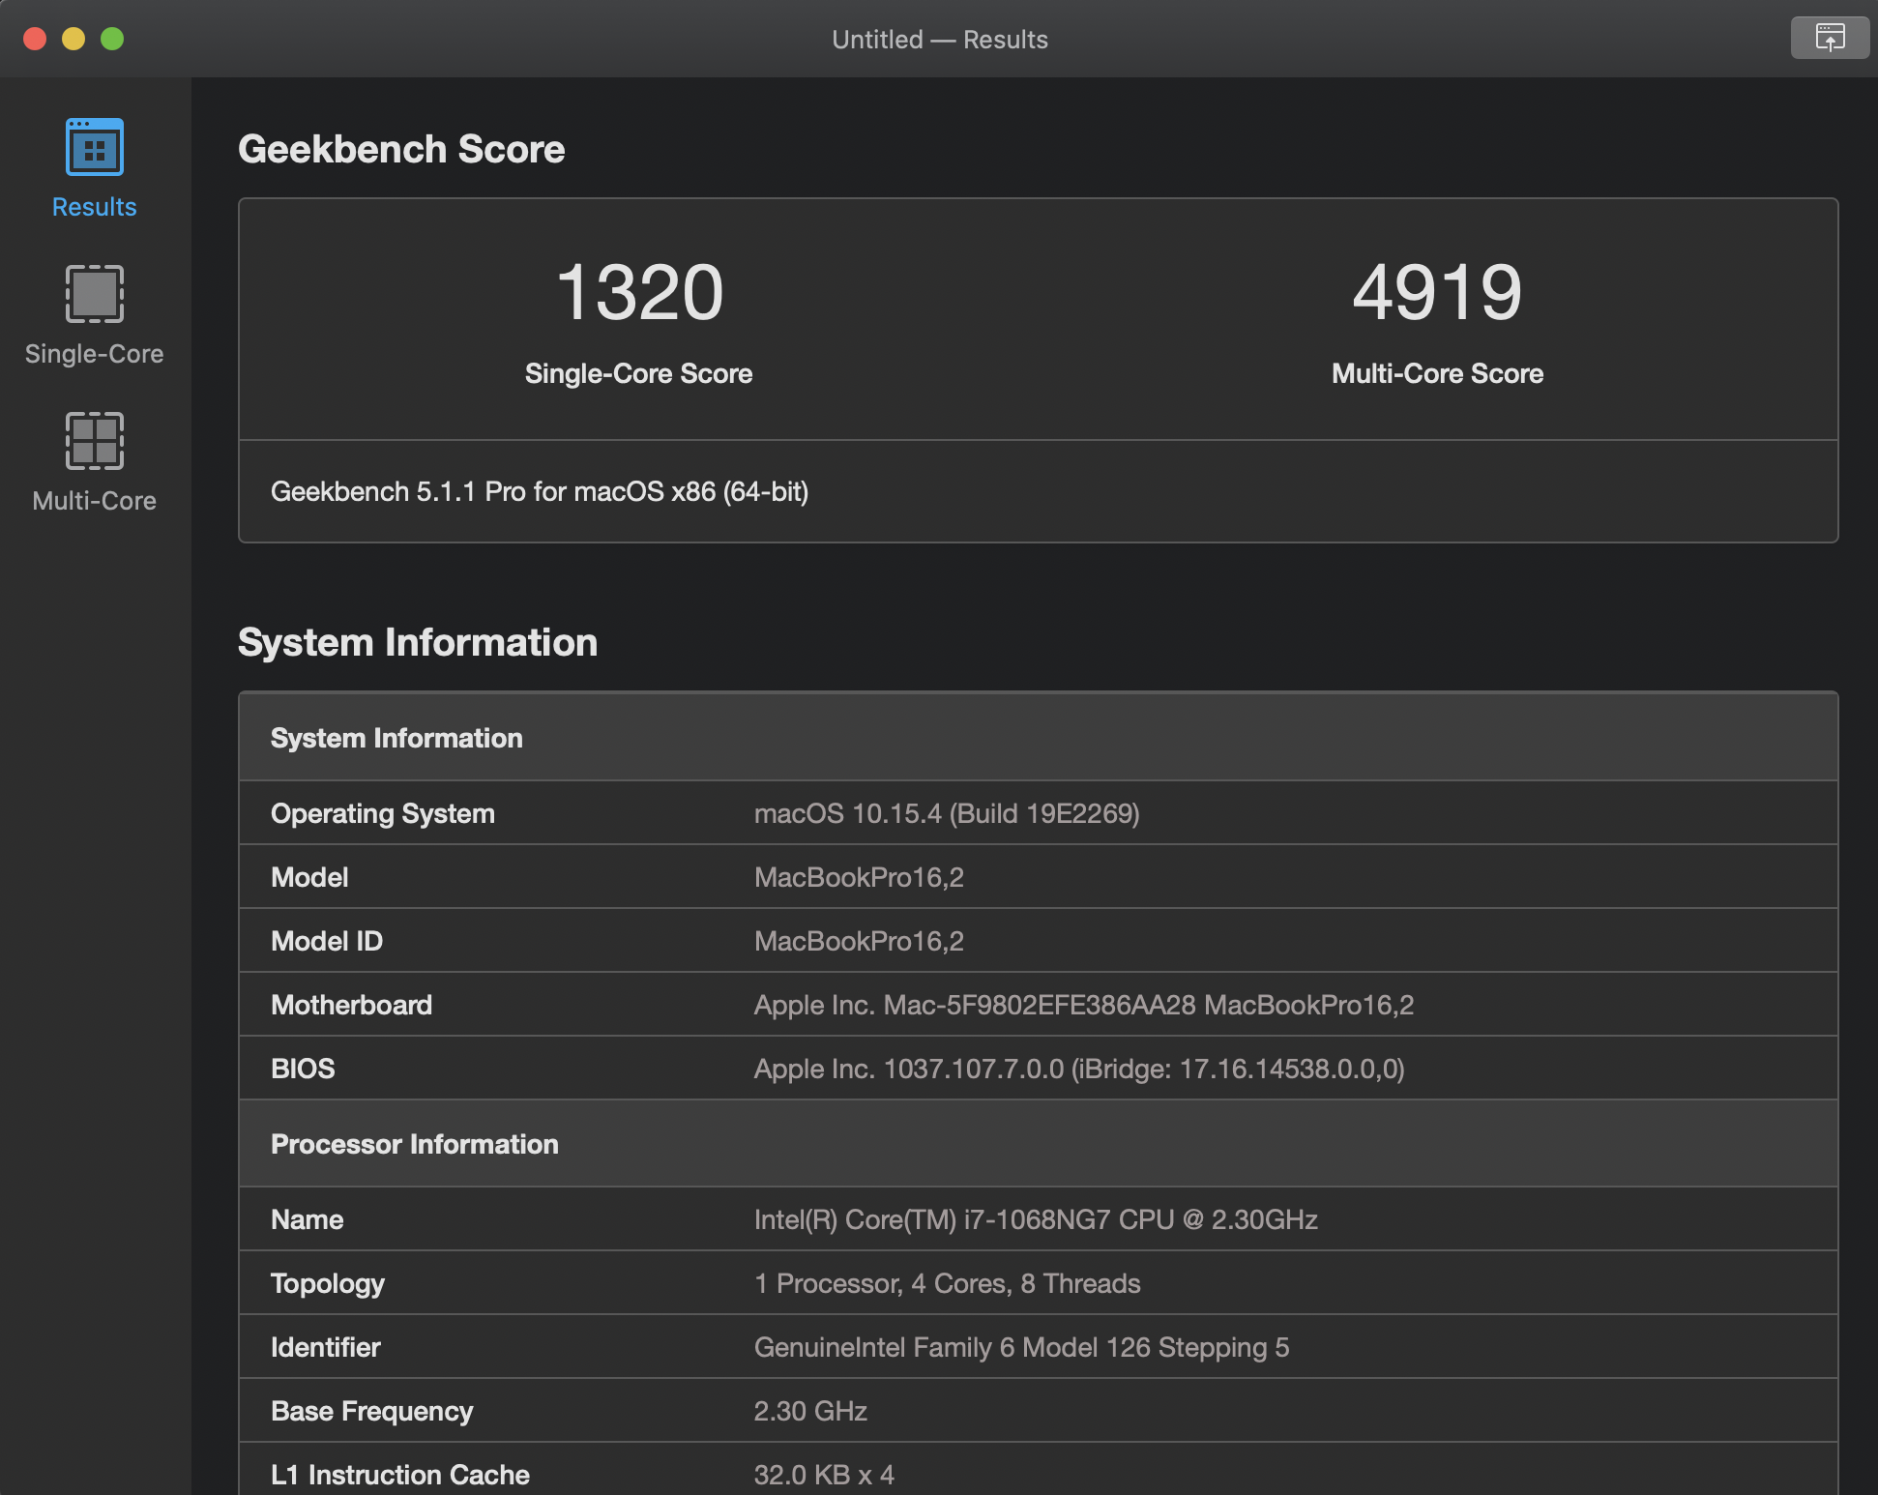Click the Untitled — Results window title
This screenshot has width=1878, height=1495.
[939, 40]
